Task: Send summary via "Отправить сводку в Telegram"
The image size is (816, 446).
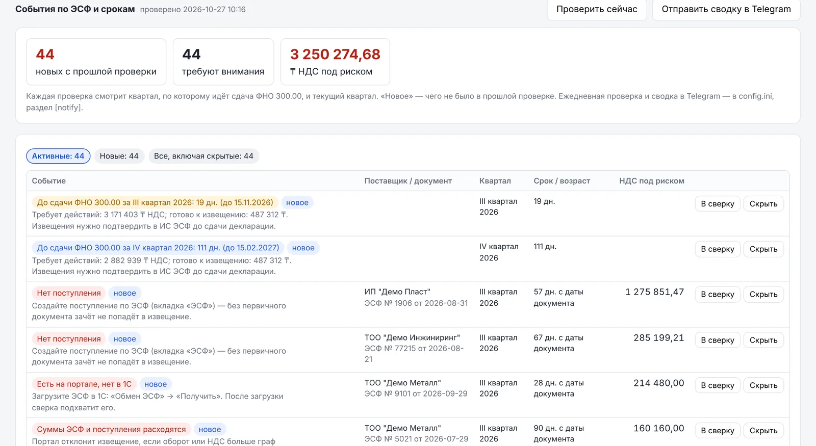Action: point(726,10)
